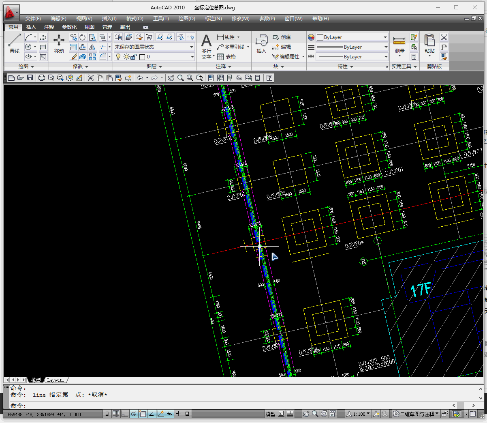Open the object color ByLayer dropdown
487x423 pixels.
tap(352, 37)
